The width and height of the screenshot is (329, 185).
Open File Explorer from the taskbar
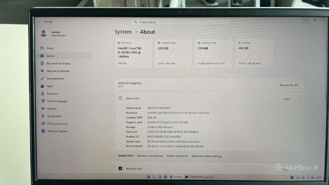(x=160, y=177)
